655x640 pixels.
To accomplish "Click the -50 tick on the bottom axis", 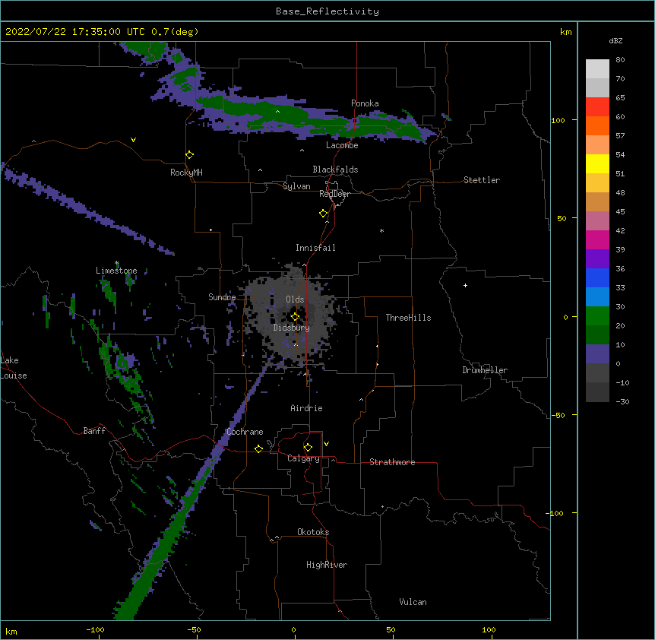I will (194, 629).
